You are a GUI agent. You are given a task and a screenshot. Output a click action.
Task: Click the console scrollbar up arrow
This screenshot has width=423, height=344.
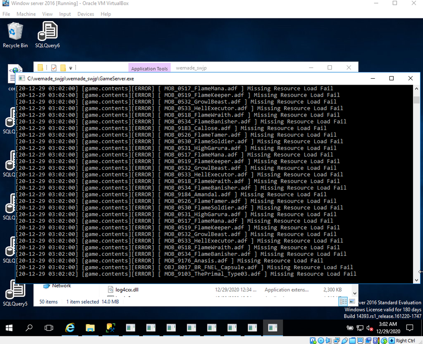tap(416, 89)
